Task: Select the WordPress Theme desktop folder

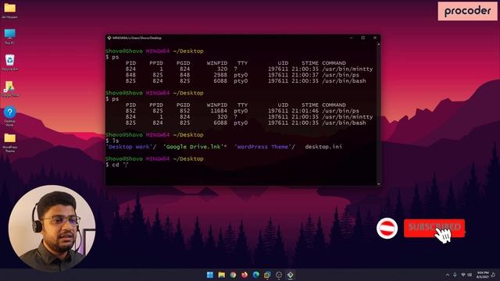Action: pos(10,143)
